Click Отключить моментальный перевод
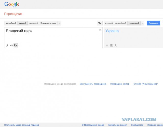This screenshot has height=127, width=163. tap(21, 125)
